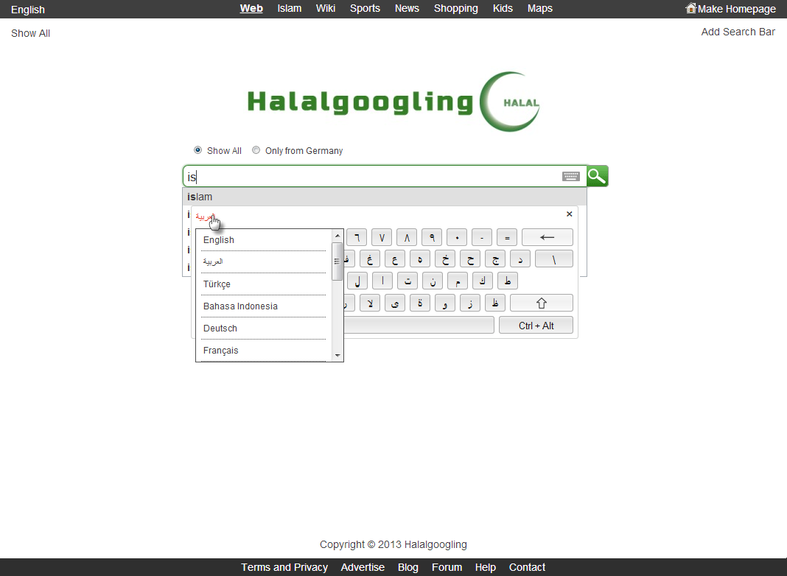Choose Français from the keyboard language list
Image resolution: width=787 pixels, height=576 pixels.
coord(264,350)
